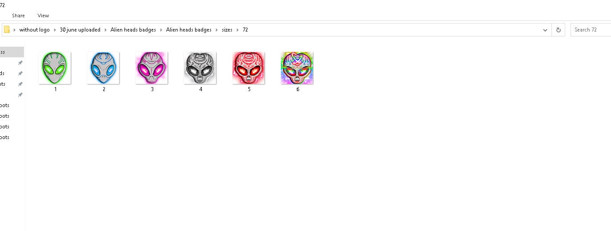611x231 pixels.
Task: Go to 'sizes' folder in breadcrumb
Action: coord(227,30)
